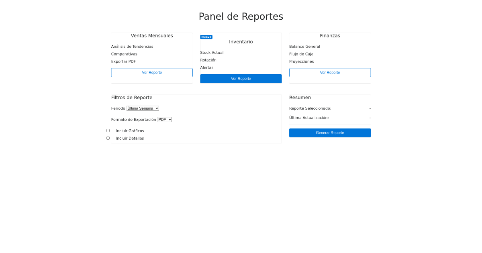Select the Rotación list item
482x253 pixels.
(x=208, y=60)
